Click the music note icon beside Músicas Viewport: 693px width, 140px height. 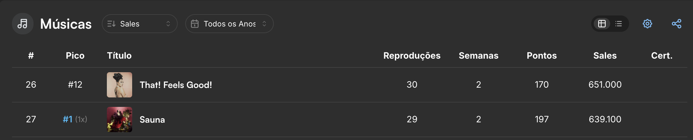[22, 24]
